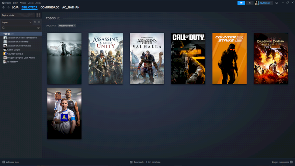
Task: Go forward with the right arrow
Action: click(8, 7)
